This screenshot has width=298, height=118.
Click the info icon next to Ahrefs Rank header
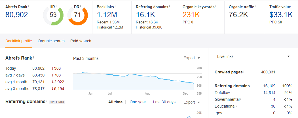click(x=28, y=6)
